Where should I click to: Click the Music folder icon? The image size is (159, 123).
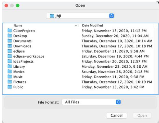coord(10,77)
